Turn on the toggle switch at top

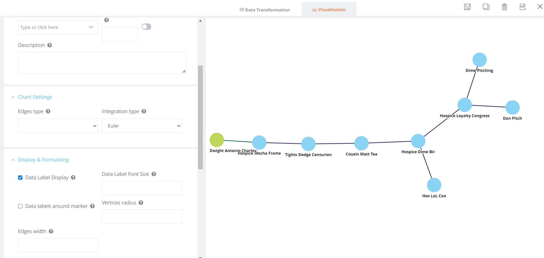(146, 27)
